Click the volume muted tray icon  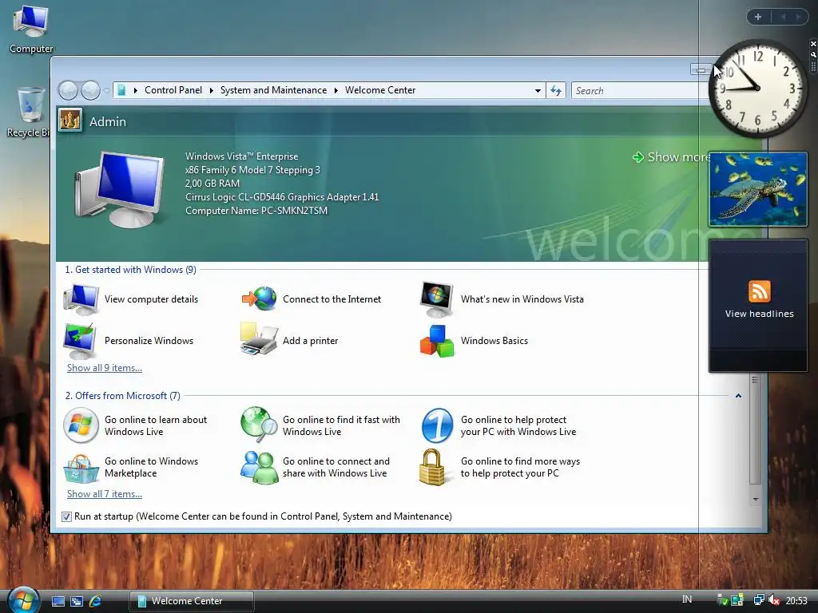(773, 600)
